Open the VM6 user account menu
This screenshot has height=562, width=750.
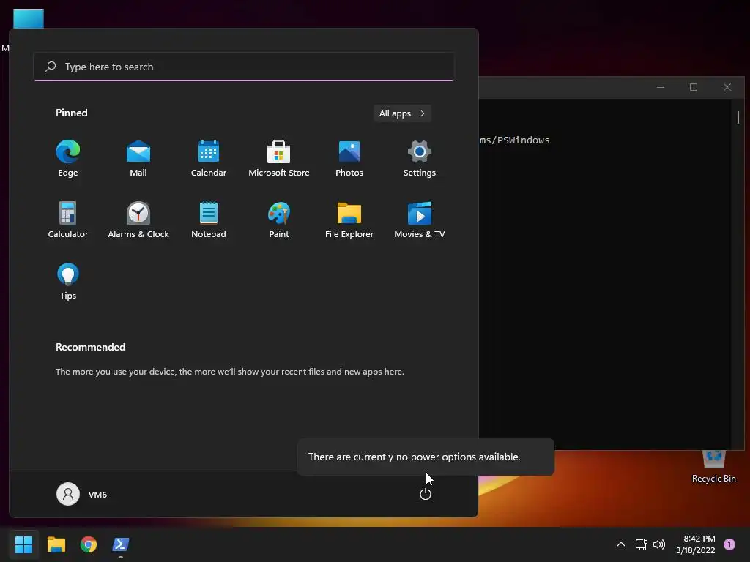point(82,494)
